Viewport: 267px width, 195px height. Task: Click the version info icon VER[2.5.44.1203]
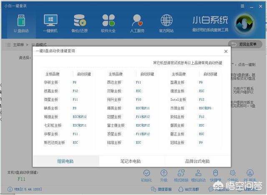coord(10,189)
